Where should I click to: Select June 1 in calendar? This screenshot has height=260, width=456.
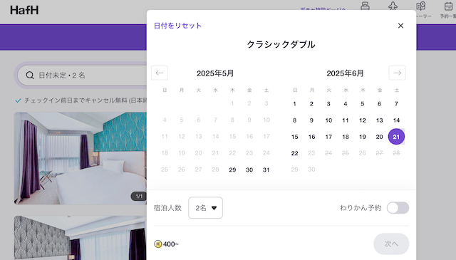tap(294, 104)
